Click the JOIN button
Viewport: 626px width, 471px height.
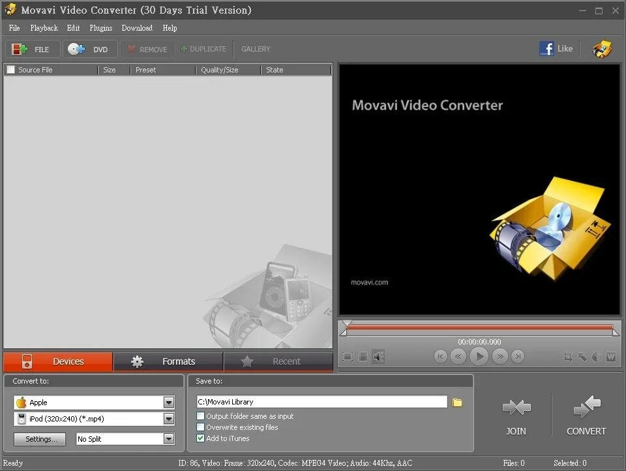coord(516,416)
